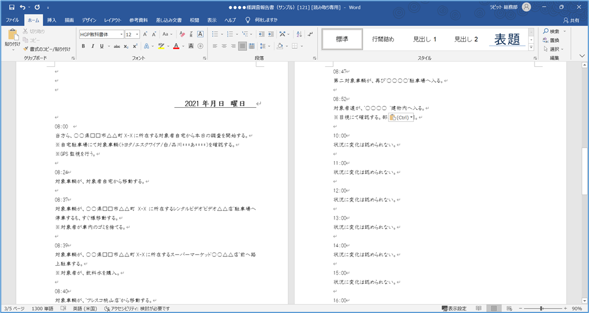Toggle Italic formatting
The width and height of the screenshot is (589, 313).
click(92, 46)
